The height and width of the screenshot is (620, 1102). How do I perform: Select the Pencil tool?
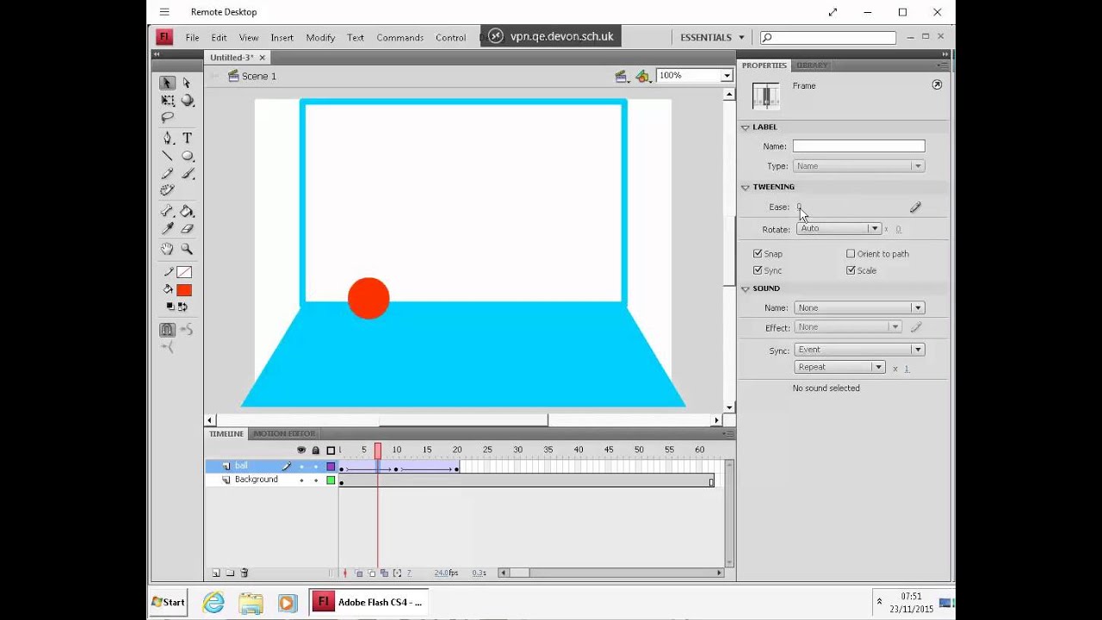(167, 173)
